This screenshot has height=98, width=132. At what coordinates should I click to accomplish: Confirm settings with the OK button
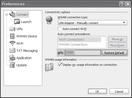coord(97,91)
